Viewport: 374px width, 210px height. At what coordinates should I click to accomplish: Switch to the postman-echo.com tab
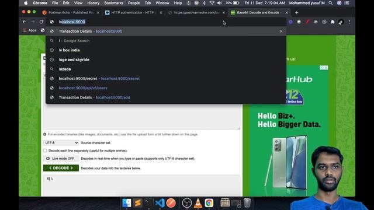click(196, 13)
